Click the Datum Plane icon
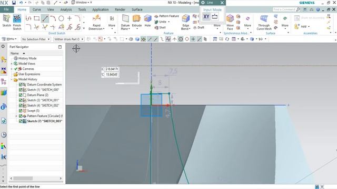The height and width of the screenshot is (189, 337). click(125, 19)
